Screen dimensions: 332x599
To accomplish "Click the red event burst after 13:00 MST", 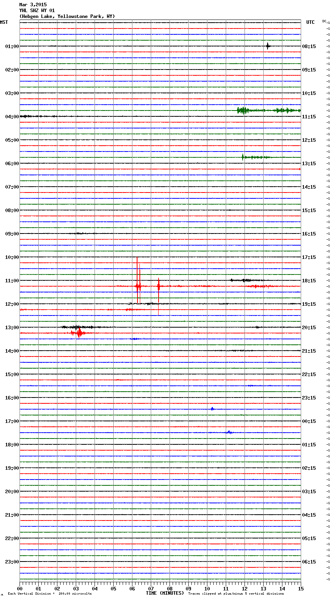I will (x=79, y=333).
